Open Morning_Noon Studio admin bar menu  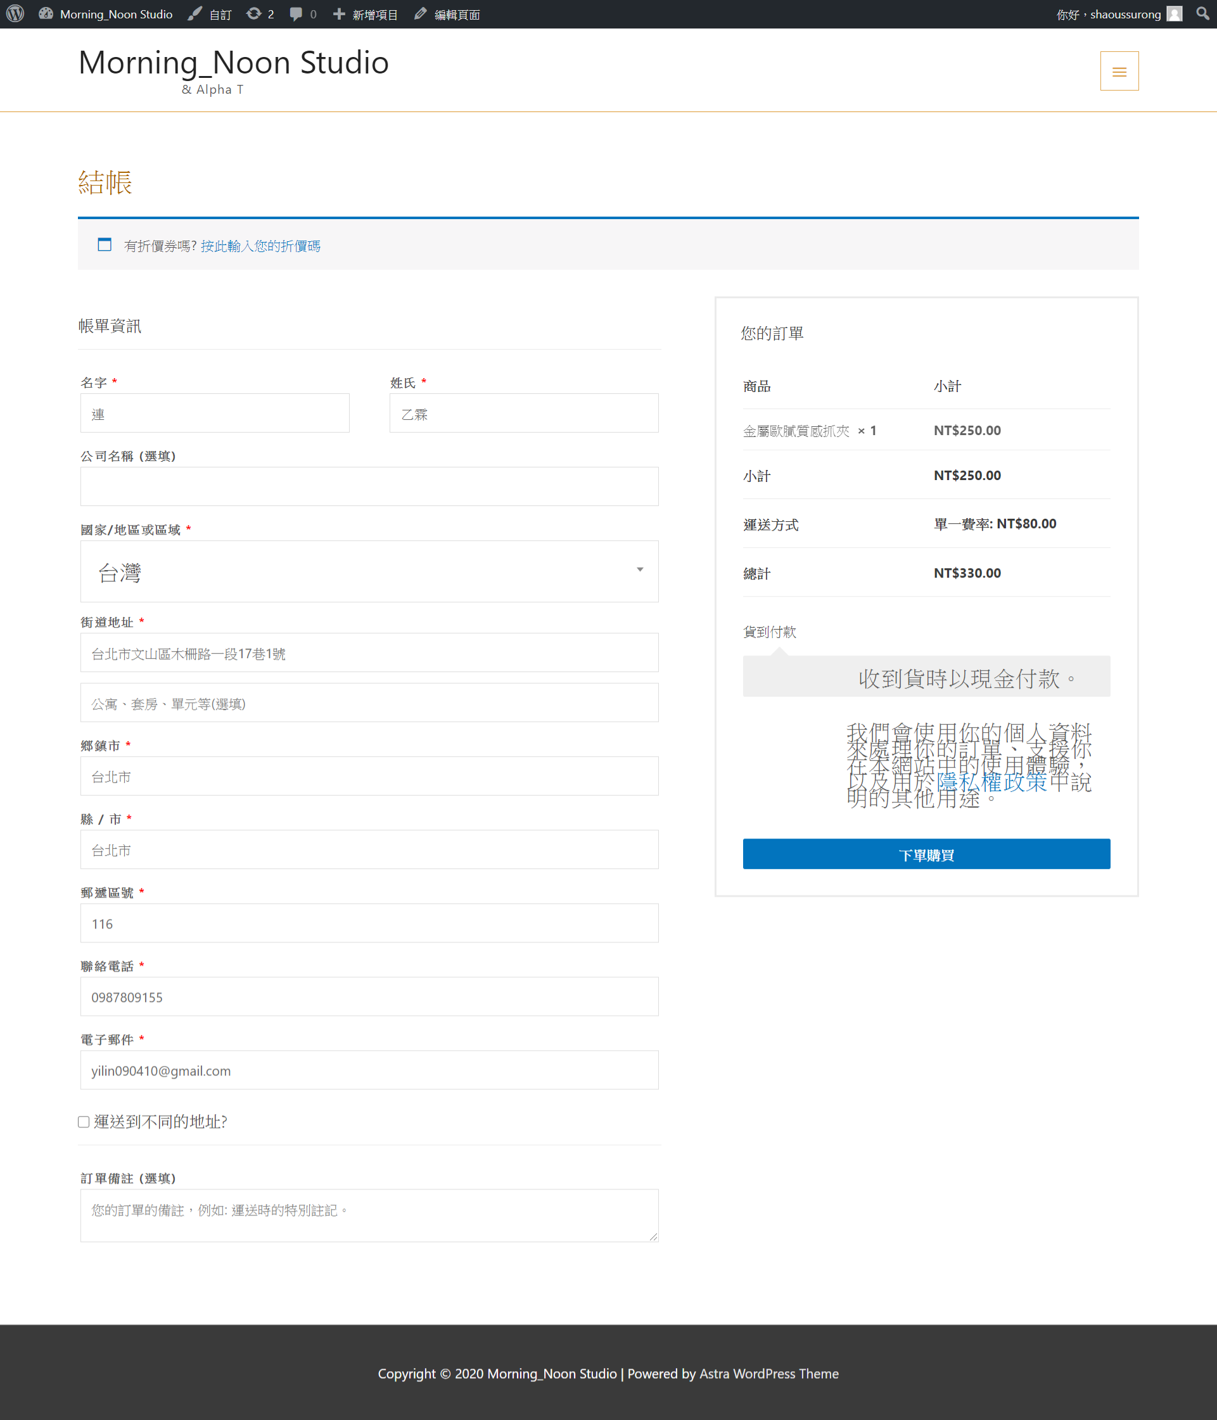click(115, 14)
